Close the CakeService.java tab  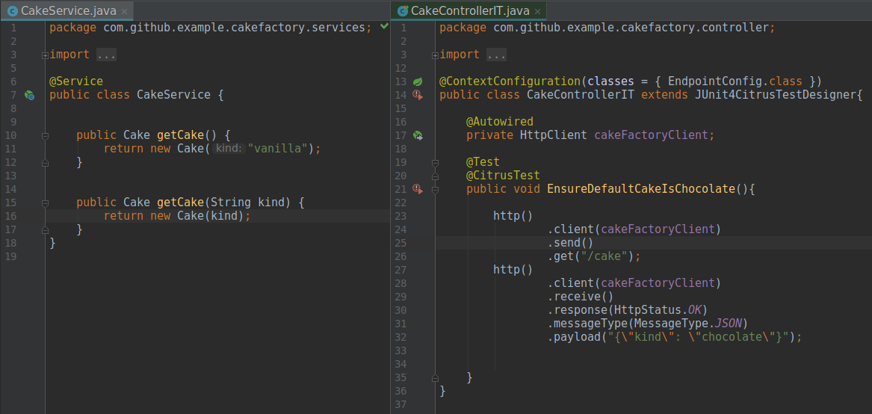coord(124,12)
